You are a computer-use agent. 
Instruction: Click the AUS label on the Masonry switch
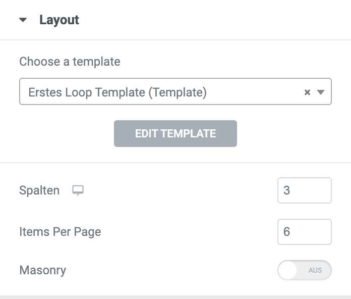point(315,270)
